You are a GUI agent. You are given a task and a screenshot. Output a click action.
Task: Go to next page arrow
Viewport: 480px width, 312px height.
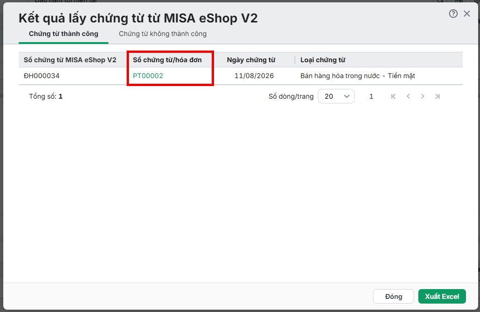point(423,96)
